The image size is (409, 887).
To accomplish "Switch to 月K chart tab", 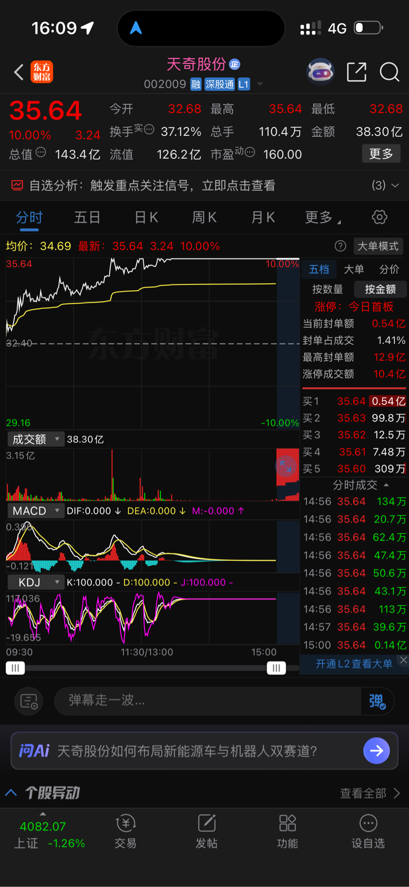I will tap(263, 217).
